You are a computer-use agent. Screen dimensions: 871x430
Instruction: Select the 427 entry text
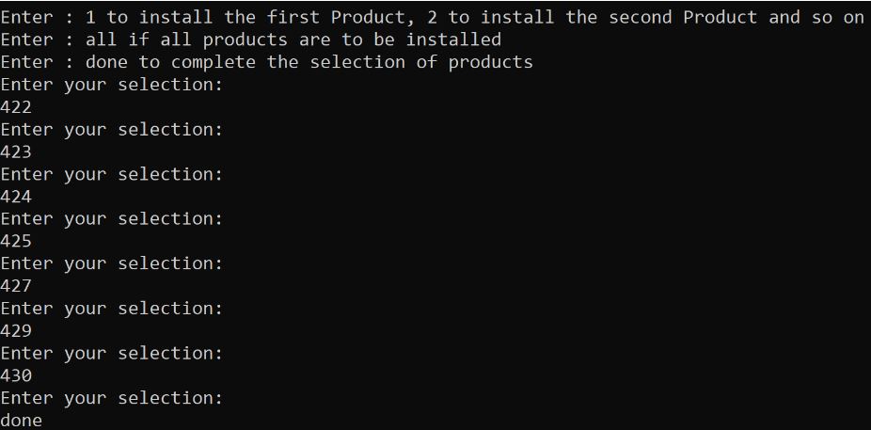pos(16,286)
